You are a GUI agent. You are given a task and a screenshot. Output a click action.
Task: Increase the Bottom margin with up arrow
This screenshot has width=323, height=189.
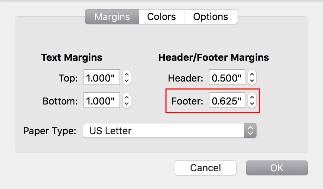(x=127, y=97)
